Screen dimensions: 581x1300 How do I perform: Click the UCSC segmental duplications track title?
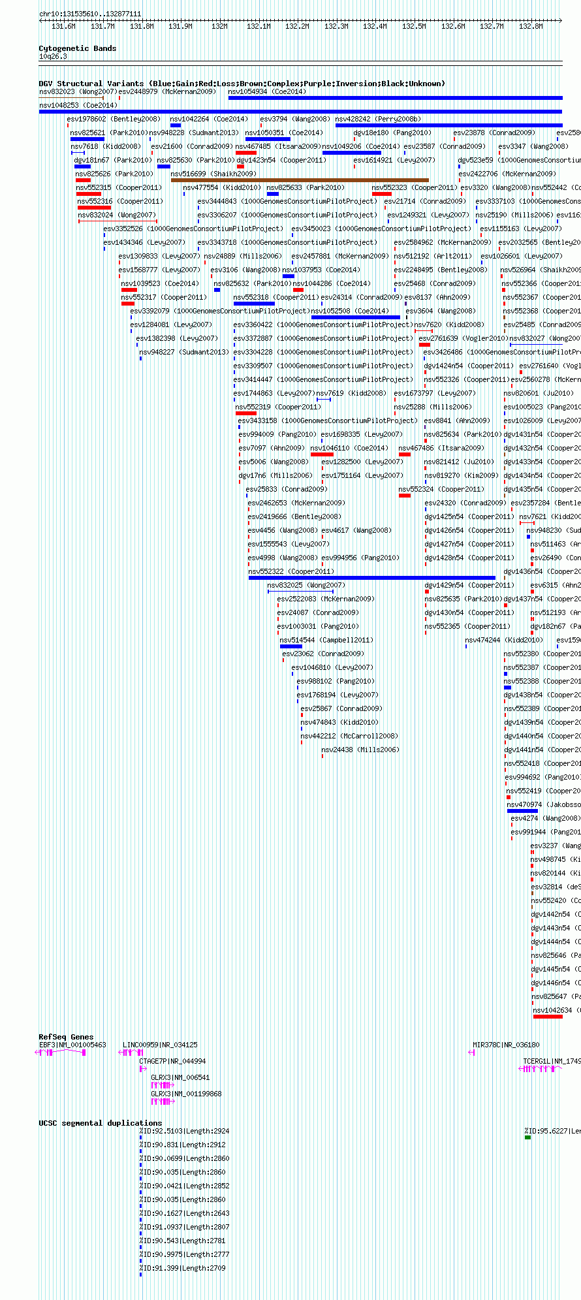click(99, 1123)
